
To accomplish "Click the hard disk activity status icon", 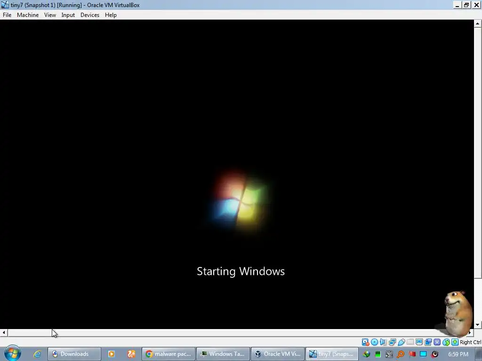I will tap(365, 342).
